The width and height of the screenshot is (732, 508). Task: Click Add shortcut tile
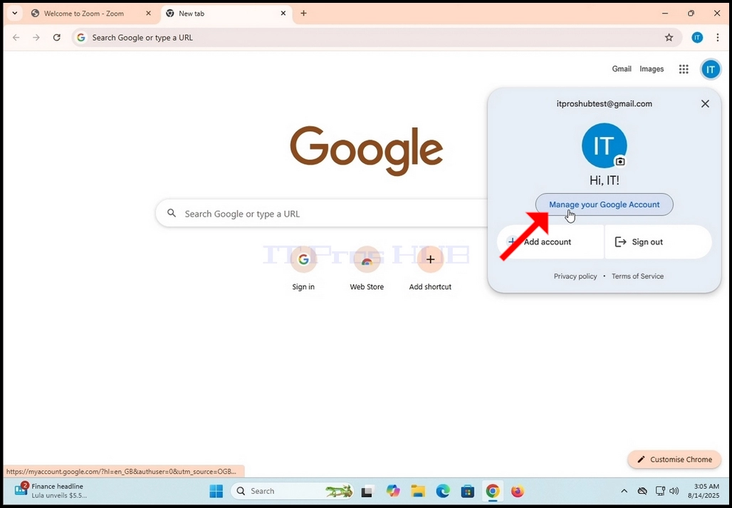point(430,268)
